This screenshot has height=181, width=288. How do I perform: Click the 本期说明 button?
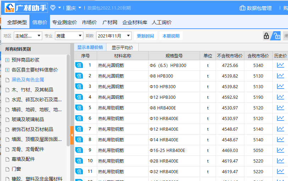coord(171,36)
